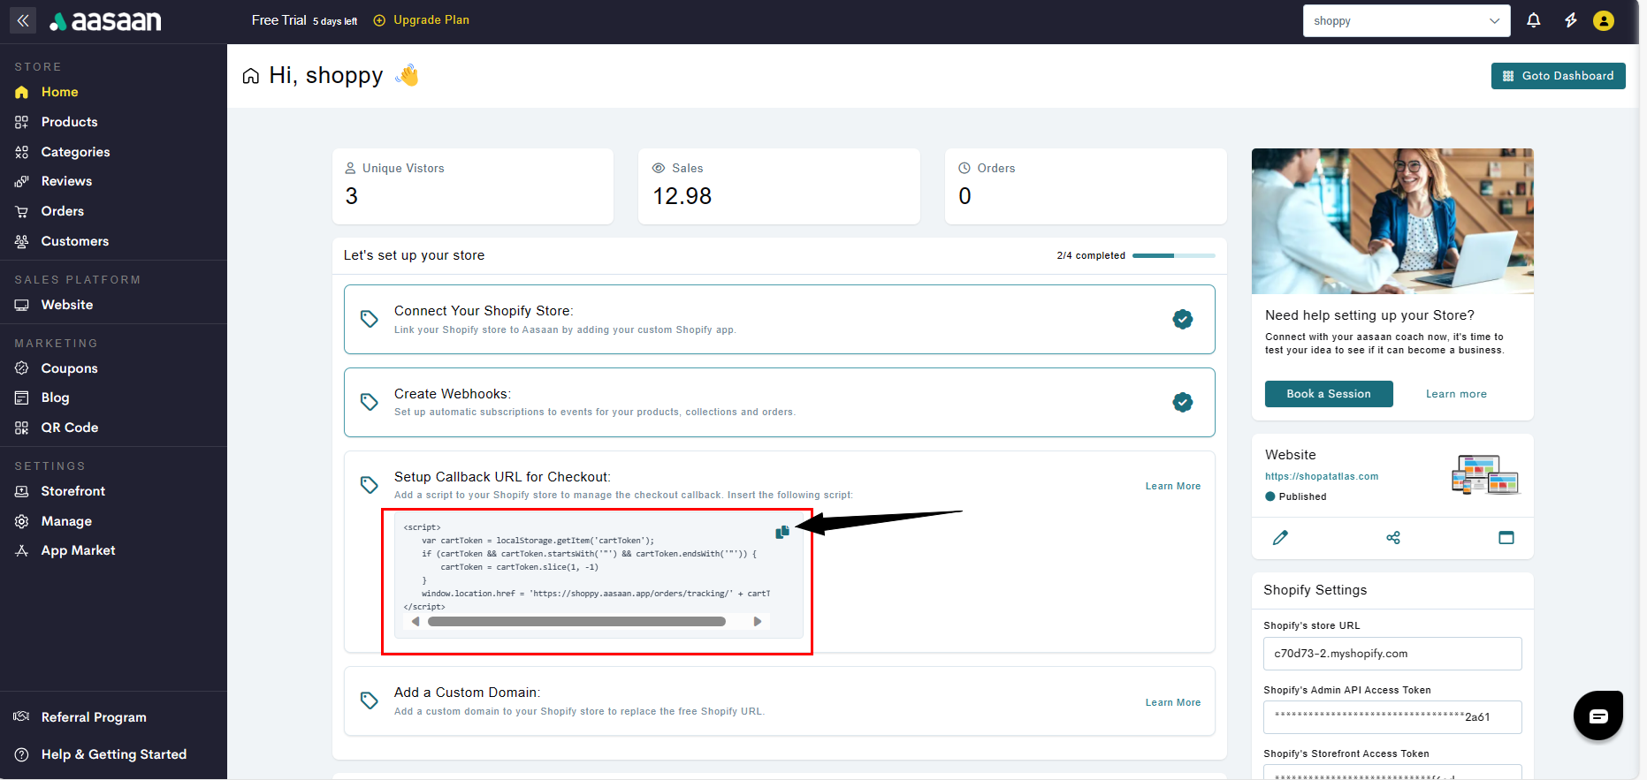Screen dimensions: 1647x780
Task: Open Coupons under Marketing
Action: tap(69, 368)
